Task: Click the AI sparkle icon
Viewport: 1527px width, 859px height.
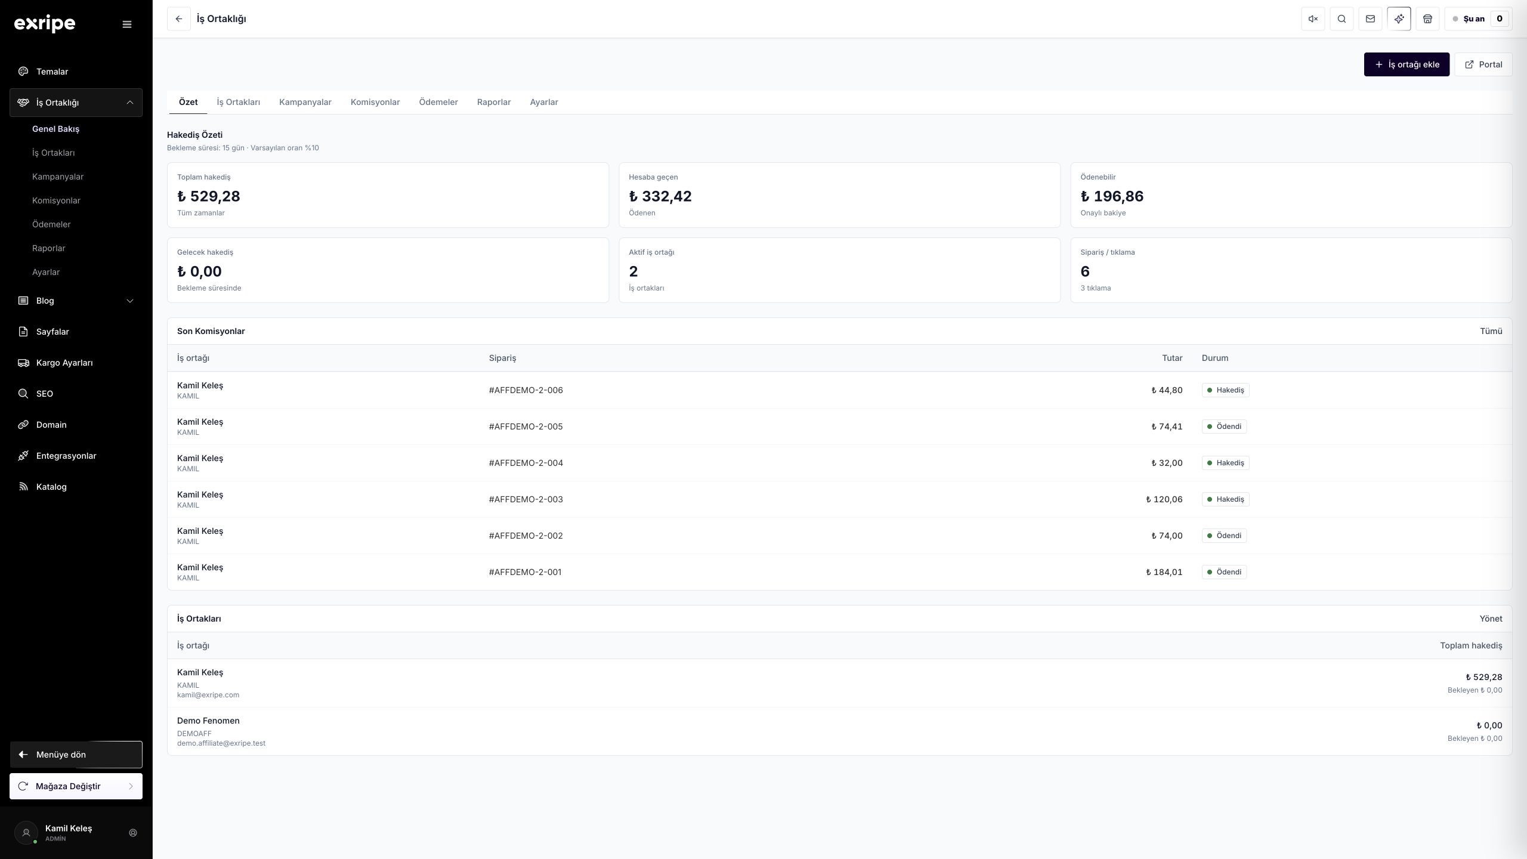Action: 1399,18
